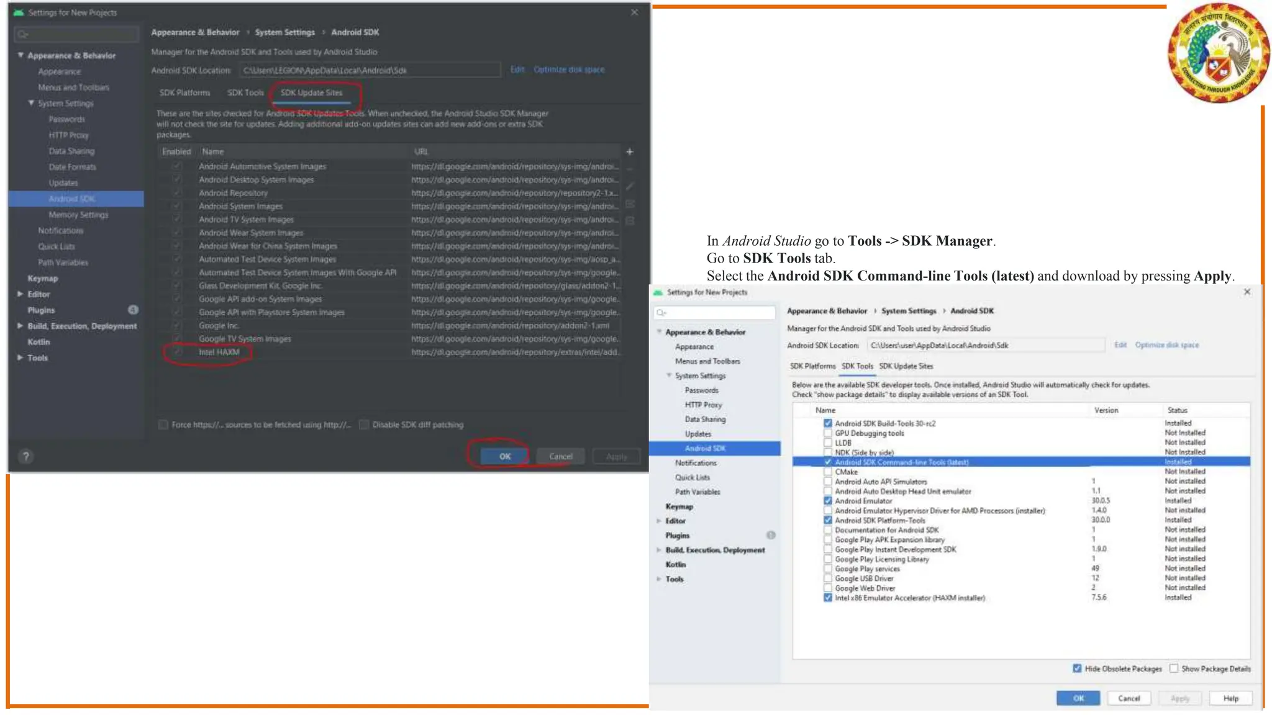Switch to SDK Platforms tab in dark window

click(184, 92)
